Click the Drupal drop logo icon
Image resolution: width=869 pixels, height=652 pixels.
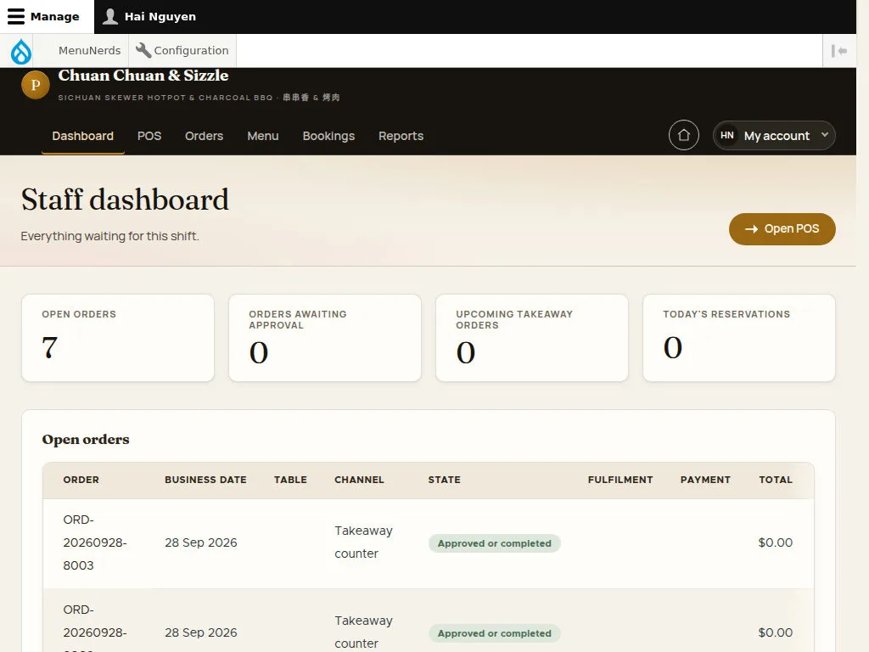coord(21,51)
